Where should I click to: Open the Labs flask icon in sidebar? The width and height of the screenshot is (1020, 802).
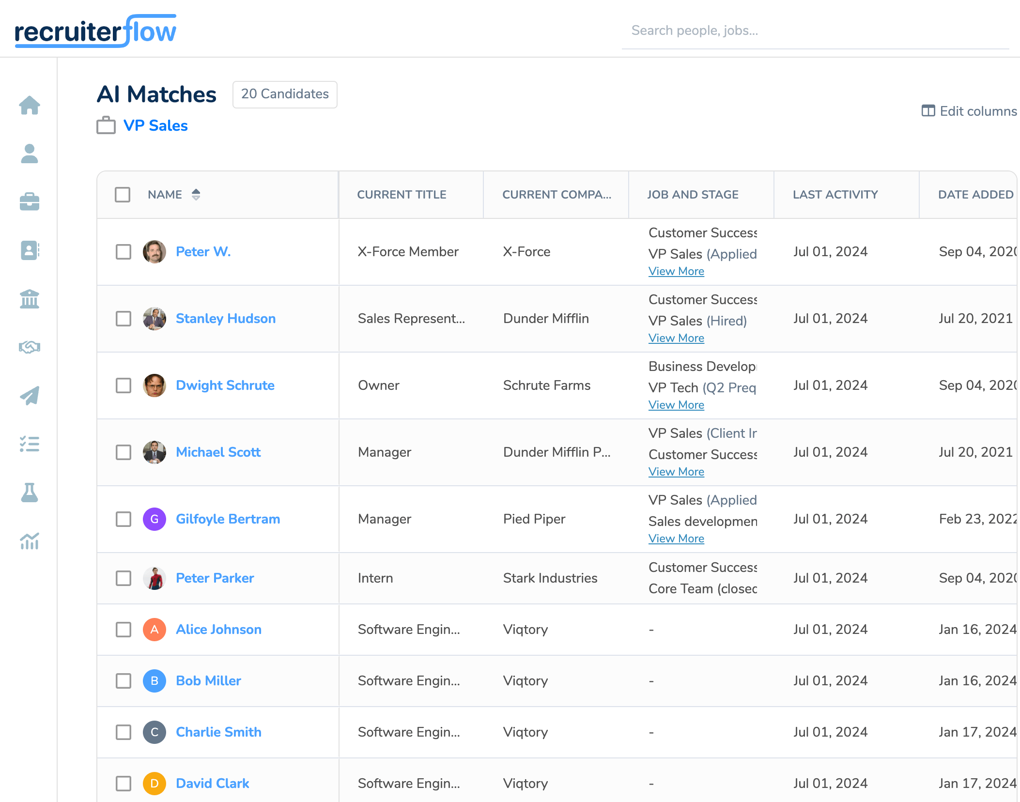(x=30, y=493)
